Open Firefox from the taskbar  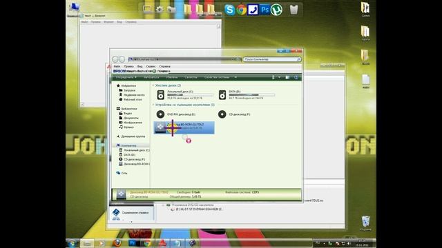pos(117,243)
